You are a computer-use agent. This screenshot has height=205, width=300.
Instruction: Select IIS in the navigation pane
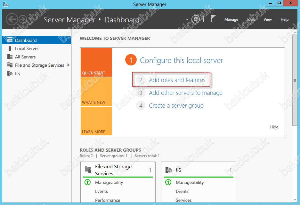coord(37,73)
